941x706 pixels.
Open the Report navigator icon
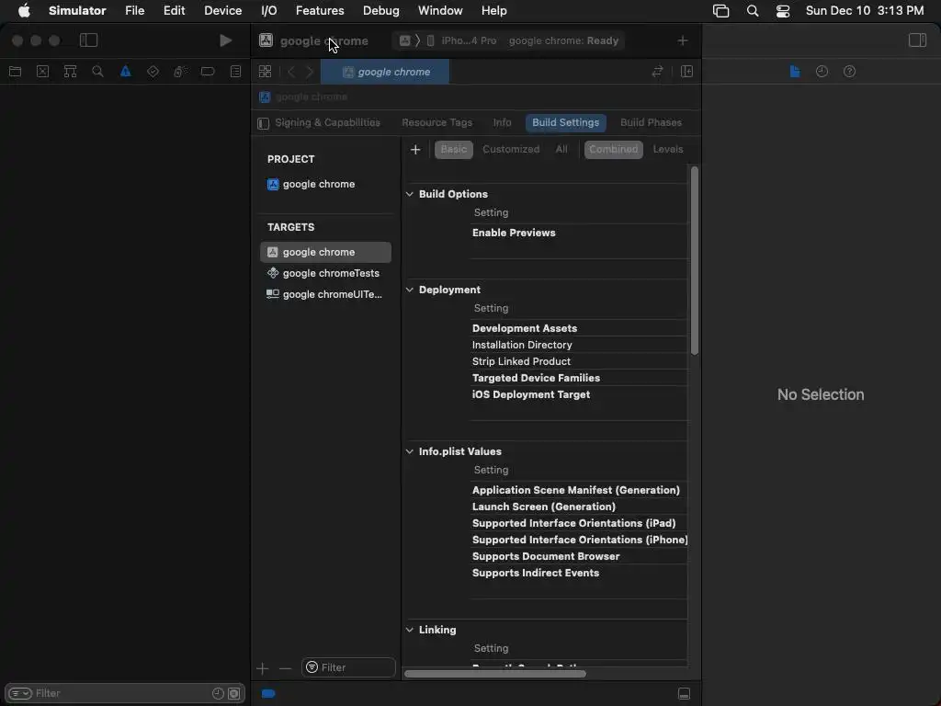(x=236, y=72)
